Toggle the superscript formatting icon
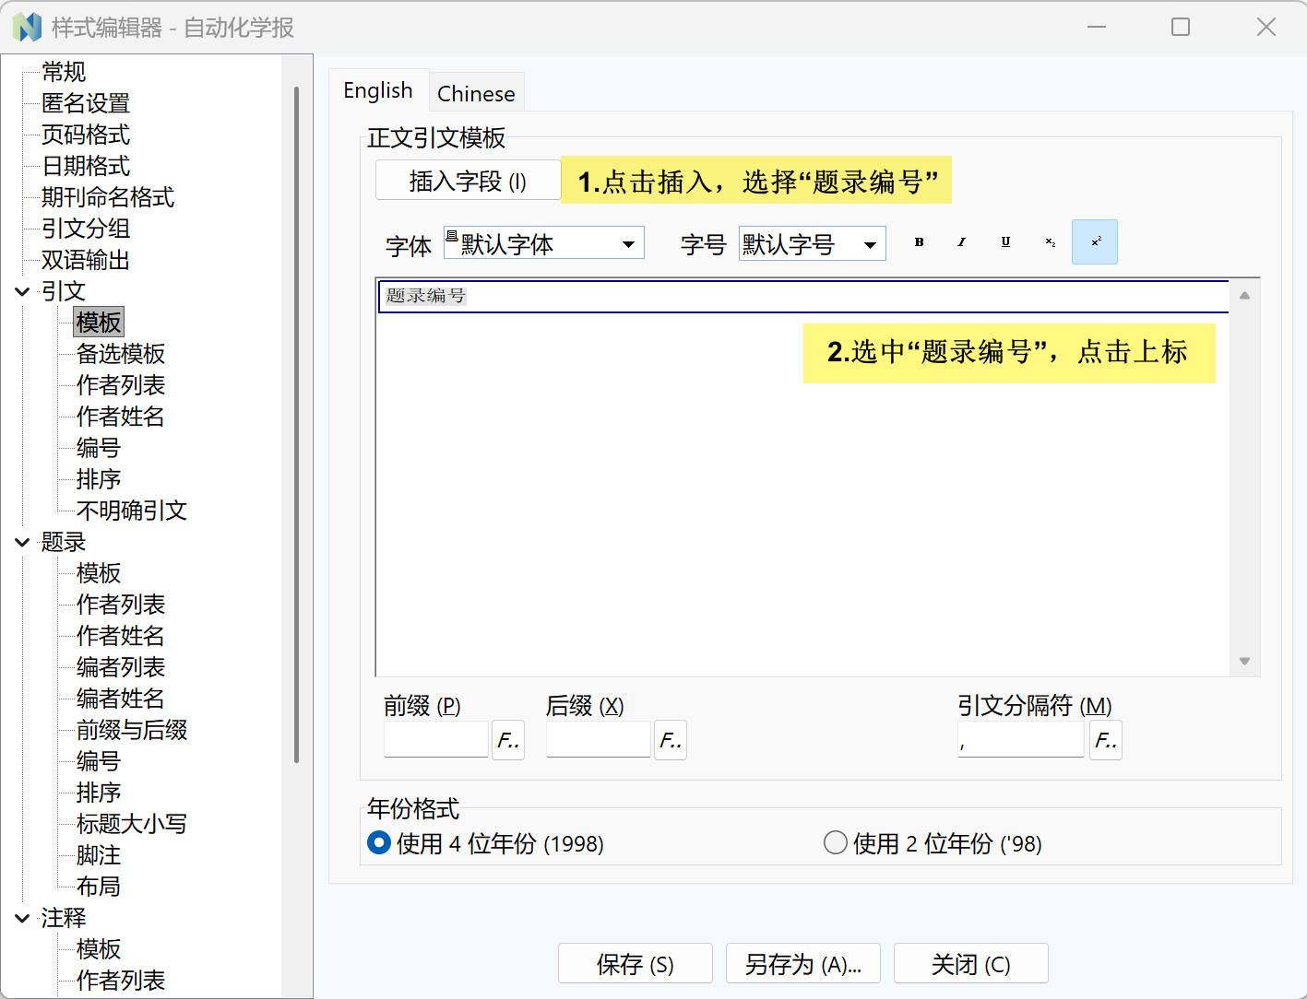This screenshot has height=999, width=1307. (1095, 241)
